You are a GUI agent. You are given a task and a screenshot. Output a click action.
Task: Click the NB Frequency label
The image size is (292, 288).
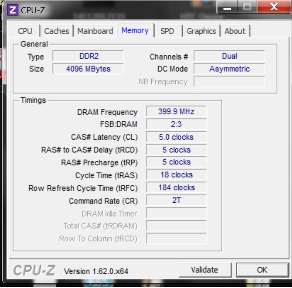163,82
